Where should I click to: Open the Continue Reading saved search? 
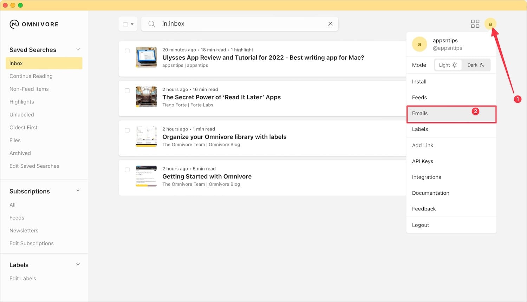click(31, 76)
